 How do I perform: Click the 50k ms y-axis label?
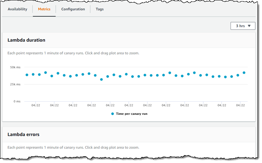(15, 67)
